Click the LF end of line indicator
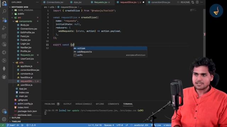The width and height of the screenshot is (227, 127). 127,125
